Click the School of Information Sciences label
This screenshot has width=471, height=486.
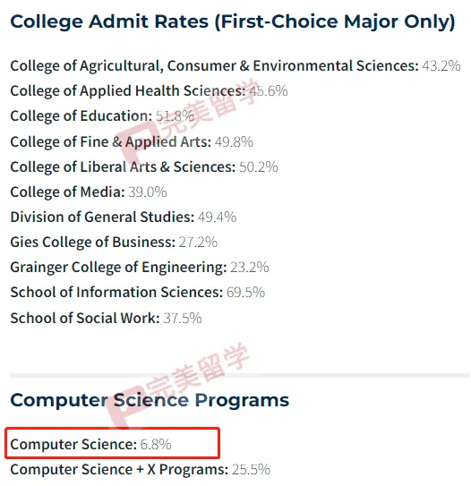coord(116,293)
